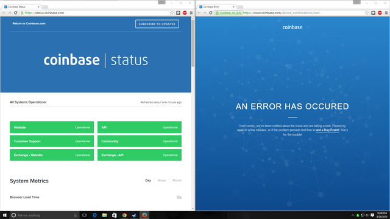Click the coinbase status header logo

click(96, 60)
